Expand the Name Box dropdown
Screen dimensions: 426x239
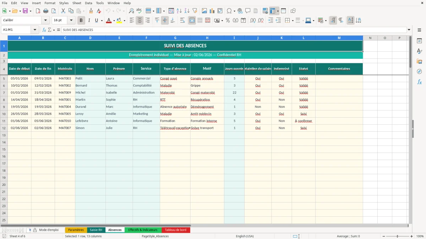tap(35, 30)
